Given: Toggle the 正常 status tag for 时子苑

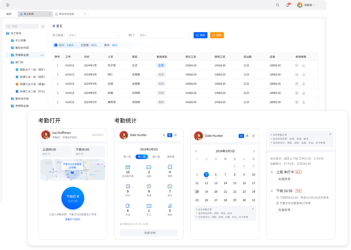Looking at the screenshot, I should coord(161,66).
